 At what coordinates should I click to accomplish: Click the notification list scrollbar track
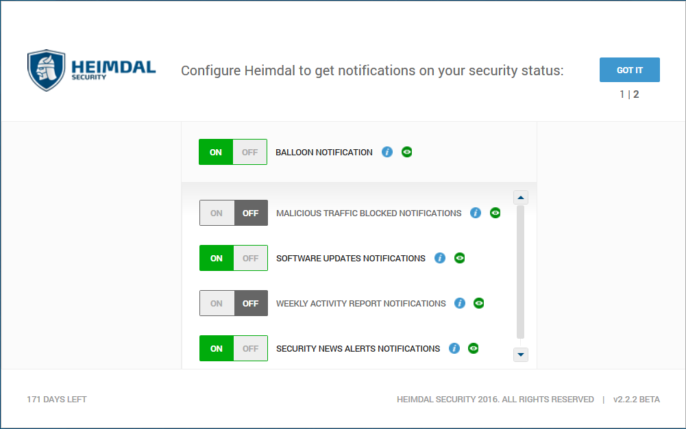tap(521, 272)
